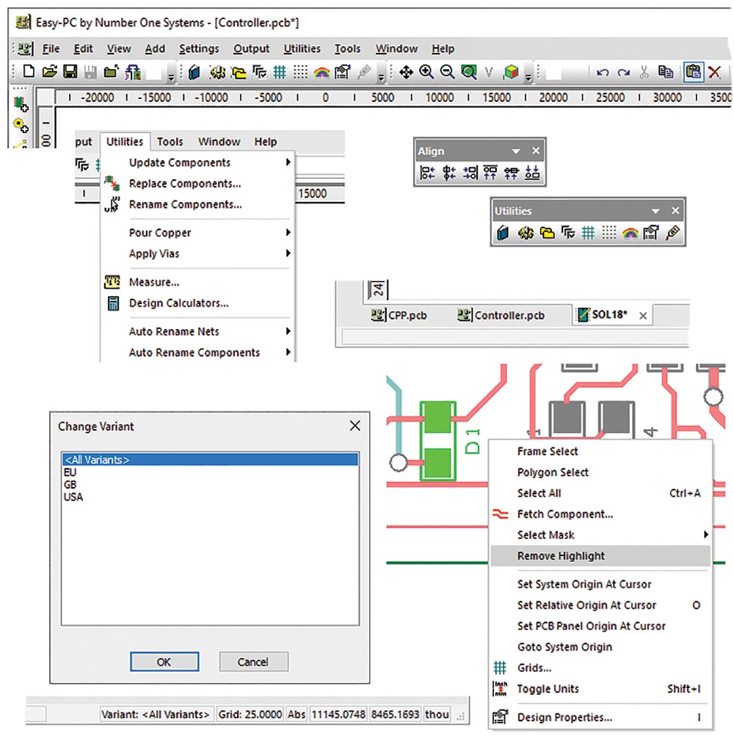Choose Set System Origin At Cursor

click(600, 584)
